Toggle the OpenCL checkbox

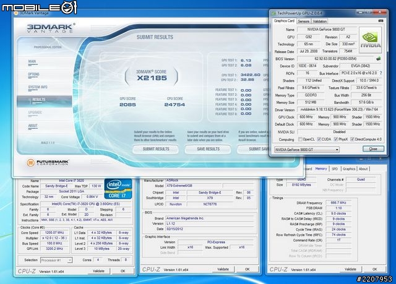(x=300, y=139)
